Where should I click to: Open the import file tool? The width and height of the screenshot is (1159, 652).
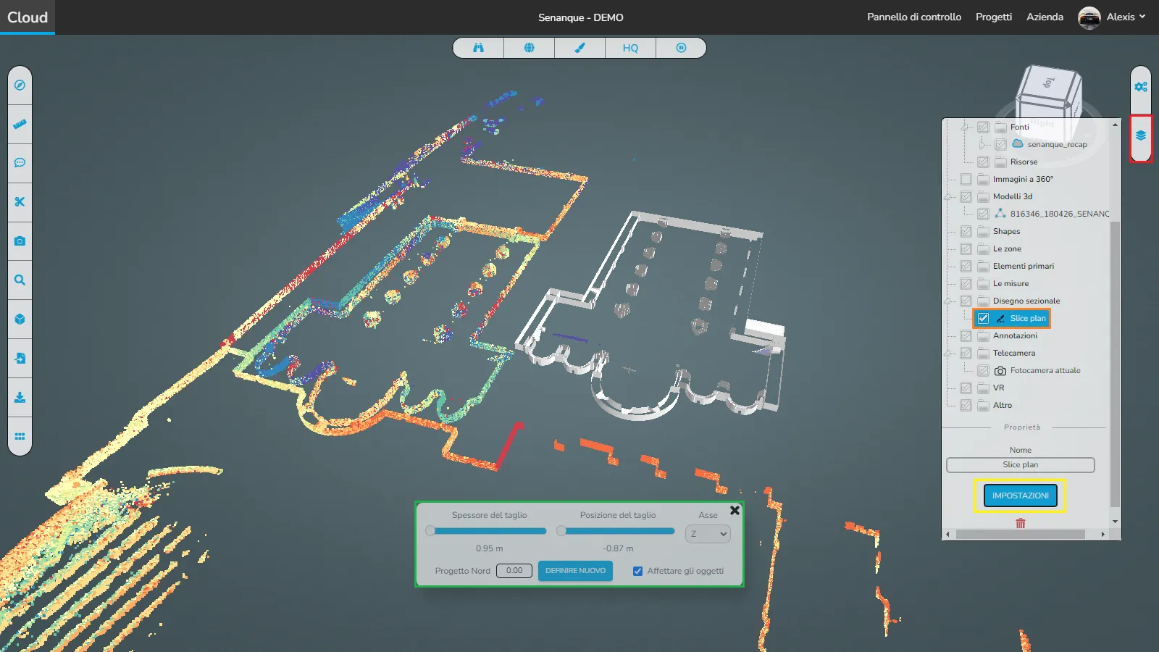tap(20, 359)
